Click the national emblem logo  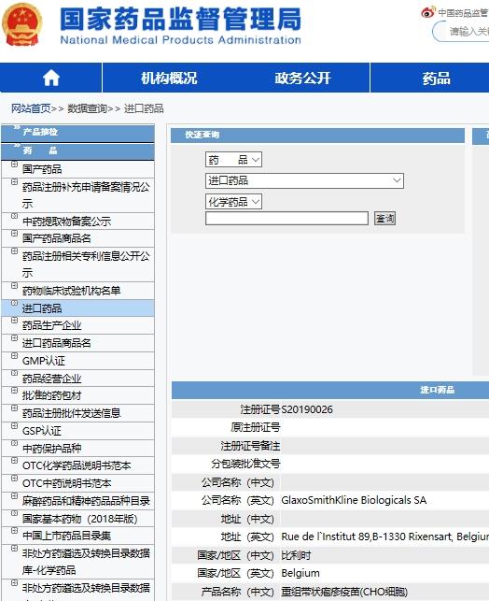pyautogui.click(x=21, y=24)
